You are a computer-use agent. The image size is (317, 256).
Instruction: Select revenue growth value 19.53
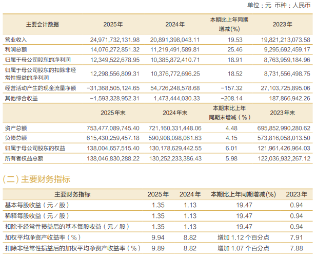click(x=235, y=40)
